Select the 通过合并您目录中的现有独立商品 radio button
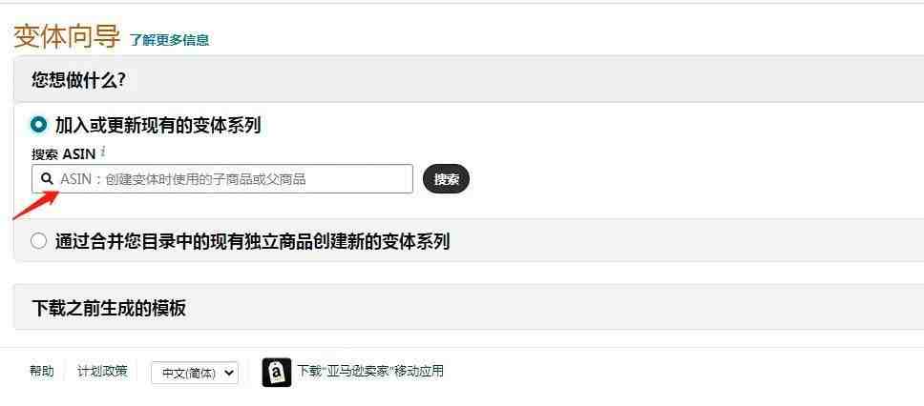The width and height of the screenshot is (924, 406). (38, 241)
